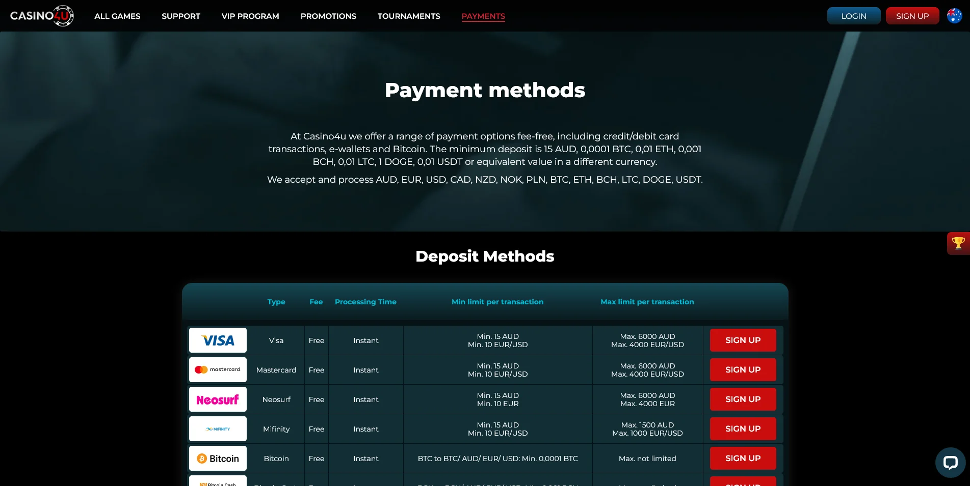Click the Casino4U logo
970x486 pixels.
coord(42,16)
